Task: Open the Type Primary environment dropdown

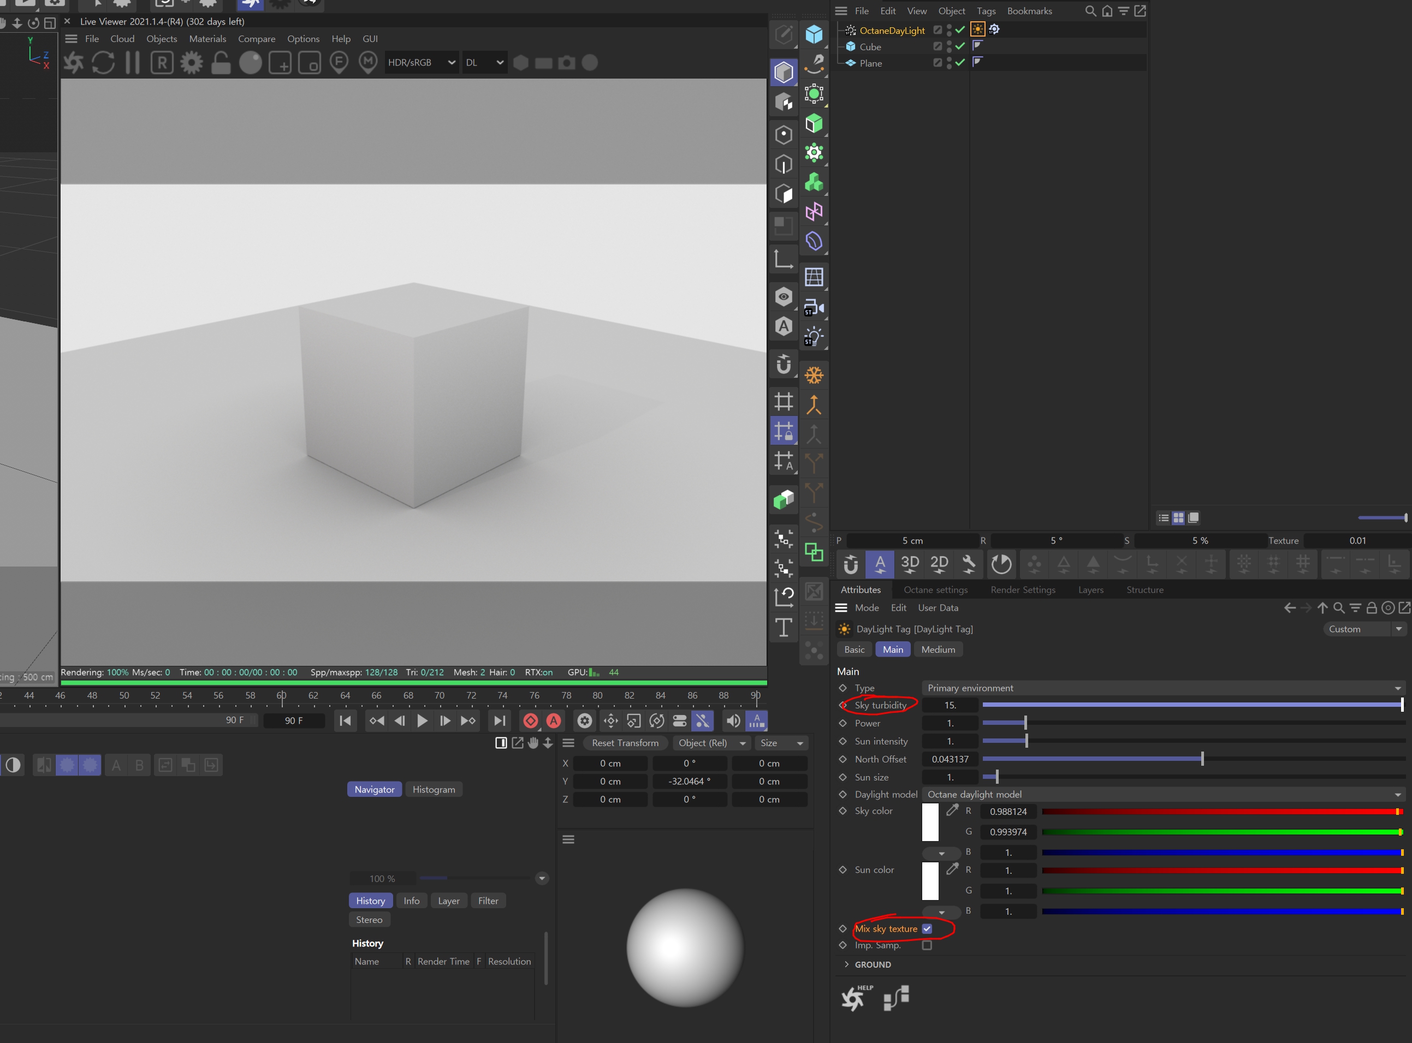Action: pos(1164,688)
